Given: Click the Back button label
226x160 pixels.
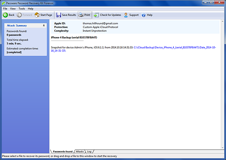Looking at the screenshot, I should point(12,15).
